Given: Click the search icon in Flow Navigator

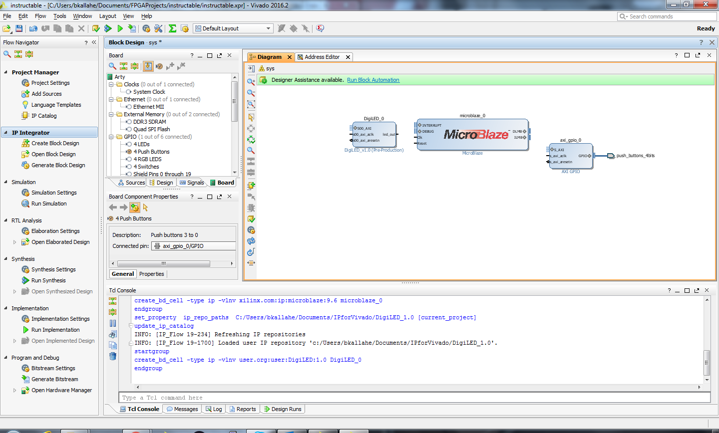Looking at the screenshot, I should pyautogui.click(x=7, y=54).
